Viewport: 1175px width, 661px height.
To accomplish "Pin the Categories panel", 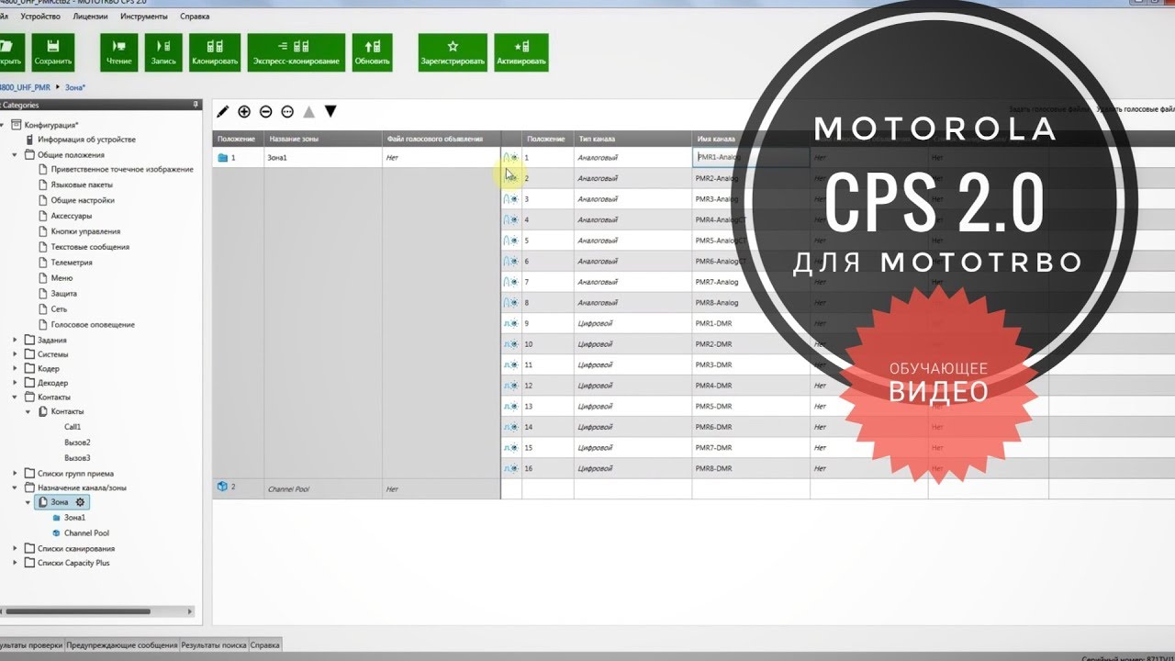I will click(195, 105).
